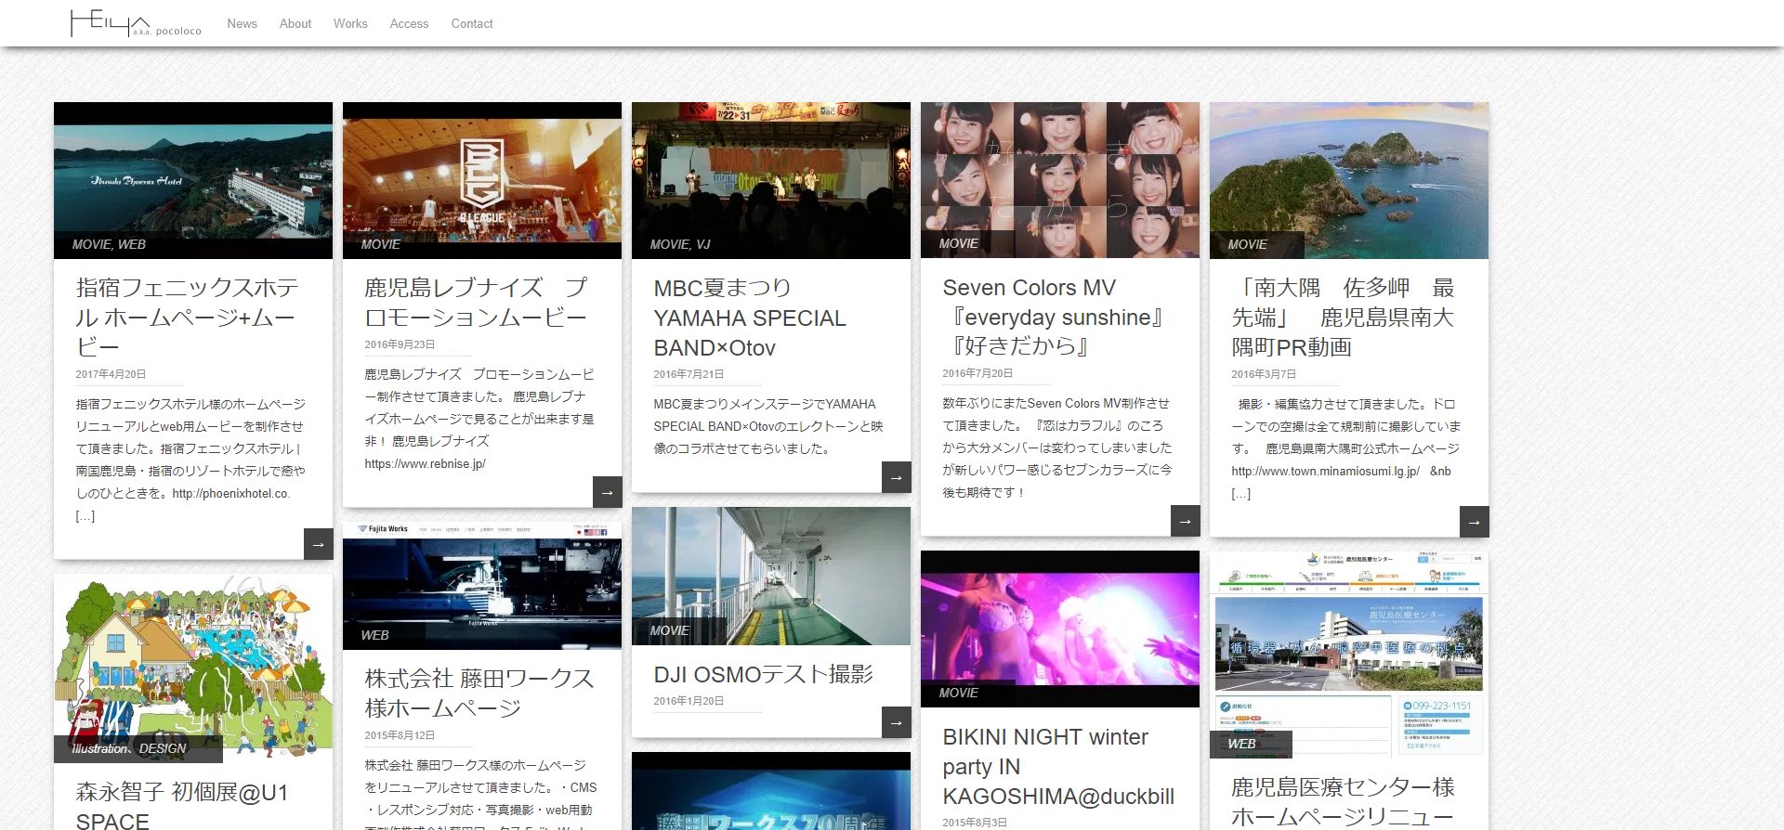Screen dimensions: 1784x830
Task: Click Illustration, DESIGN tag on 森永智子 card
Action: tap(129, 748)
